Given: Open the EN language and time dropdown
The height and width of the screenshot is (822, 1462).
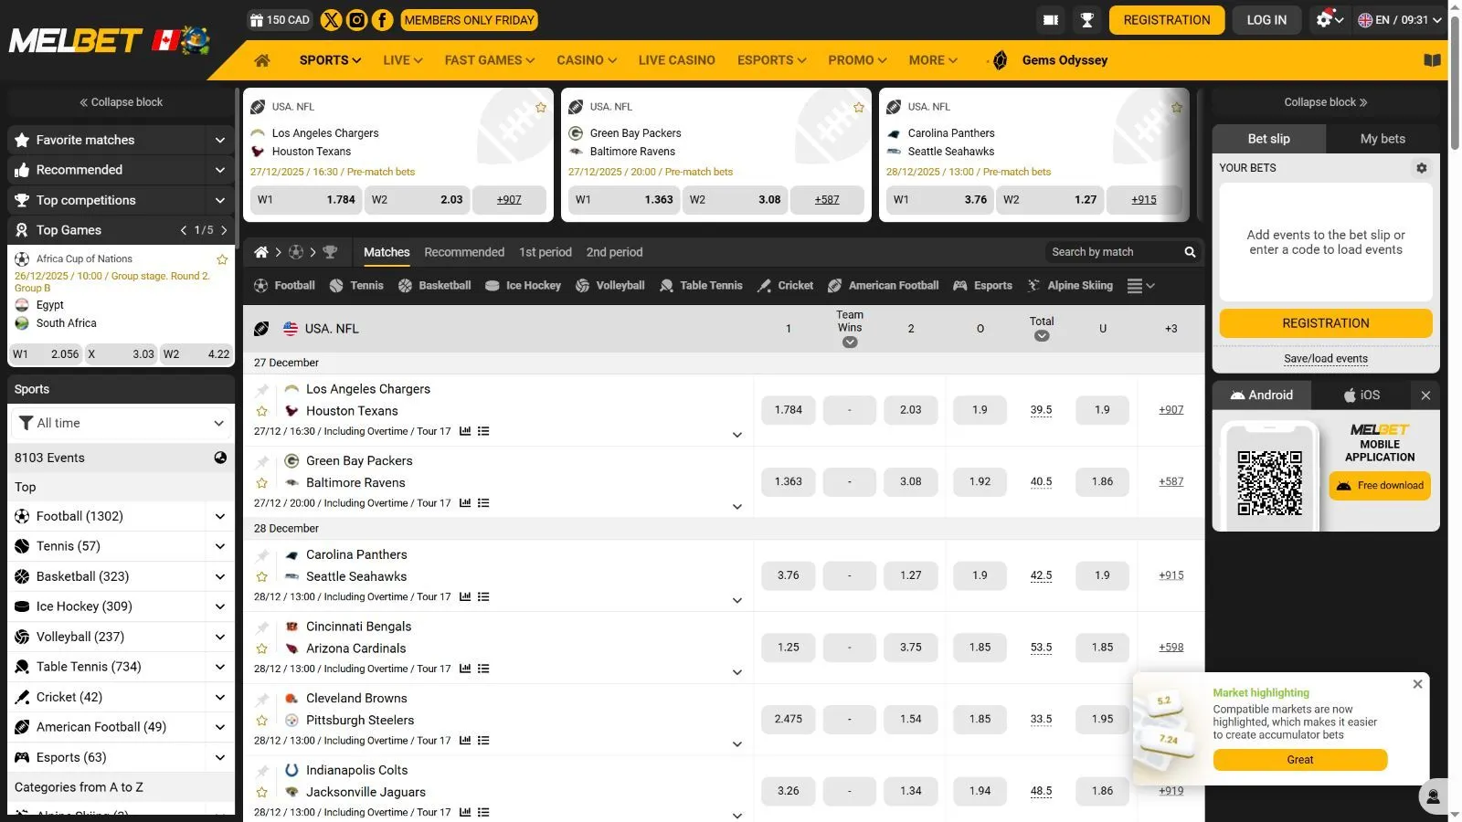Looking at the screenshot, I should point(1399,19).
